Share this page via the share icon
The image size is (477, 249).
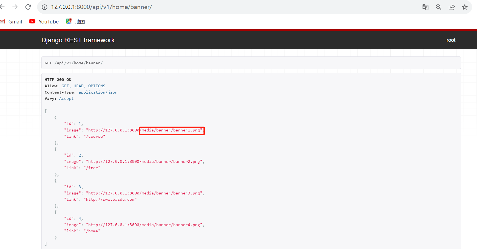pos(452,7)
